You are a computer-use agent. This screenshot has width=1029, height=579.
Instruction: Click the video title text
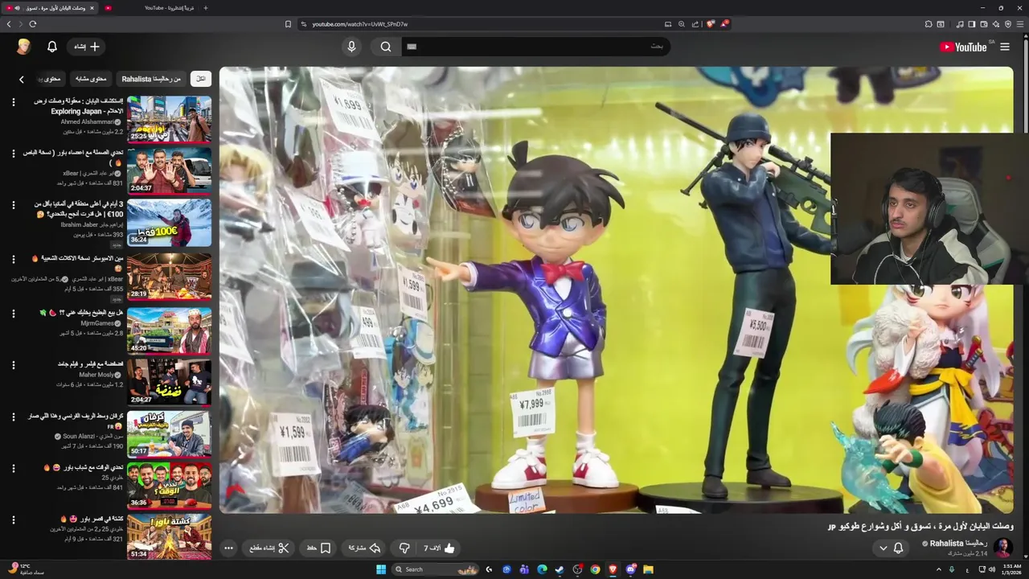tap(920, 526)
